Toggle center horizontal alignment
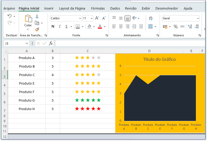The image size is (207, 141). tap(121, 27)
